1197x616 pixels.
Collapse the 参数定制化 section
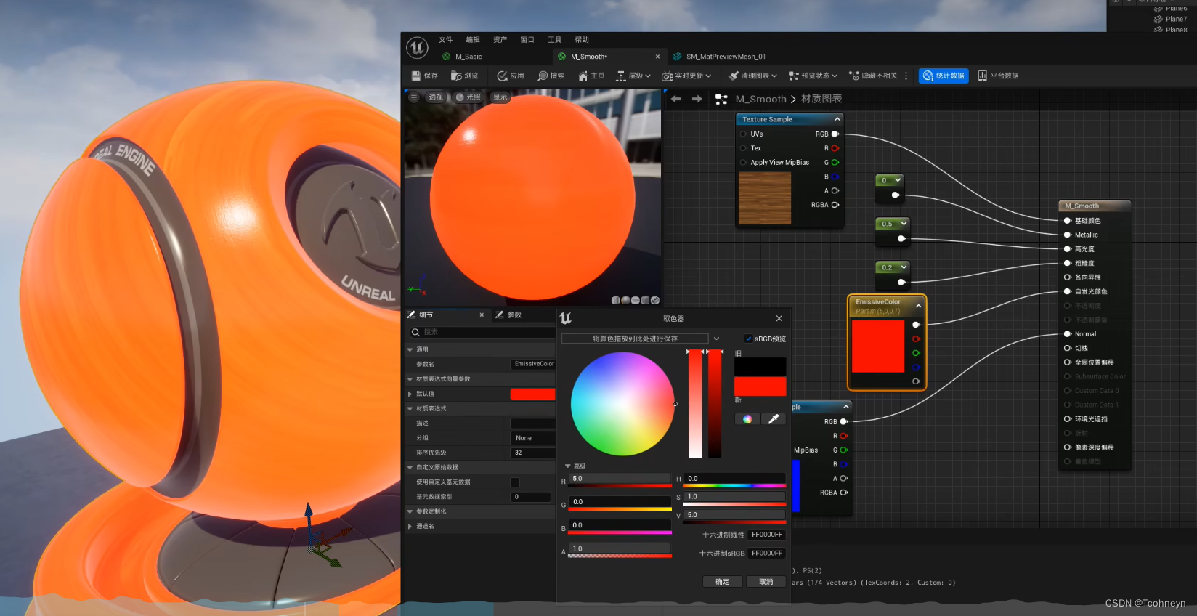(410, 511)
